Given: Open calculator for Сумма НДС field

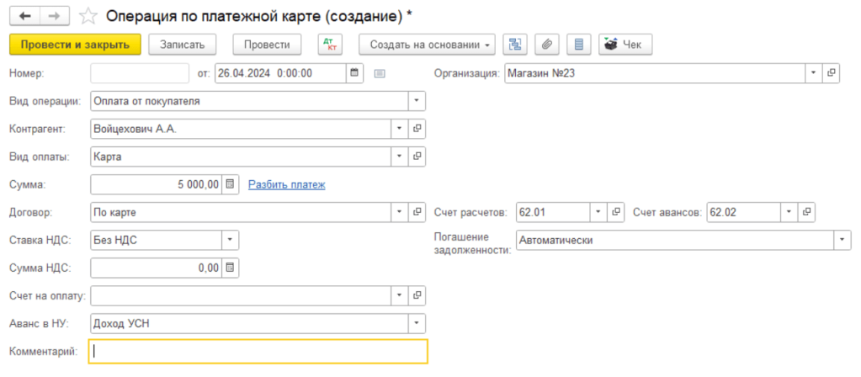Looking at the screenshot, I should (x=230, y=268).
